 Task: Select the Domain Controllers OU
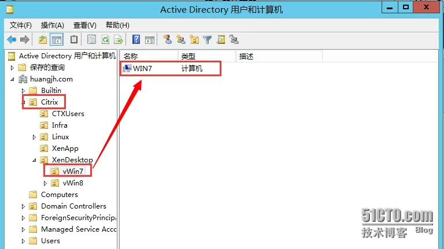point(73,206)
